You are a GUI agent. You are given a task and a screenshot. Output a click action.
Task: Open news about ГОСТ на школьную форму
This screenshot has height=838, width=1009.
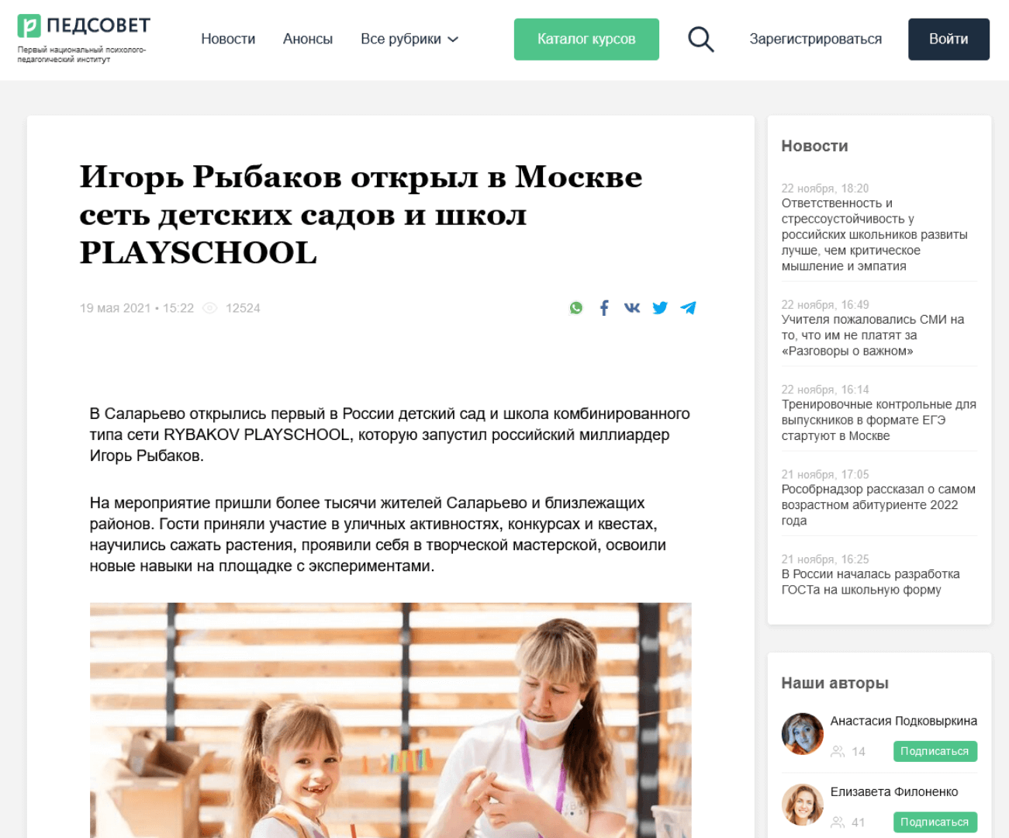[870, 582]
